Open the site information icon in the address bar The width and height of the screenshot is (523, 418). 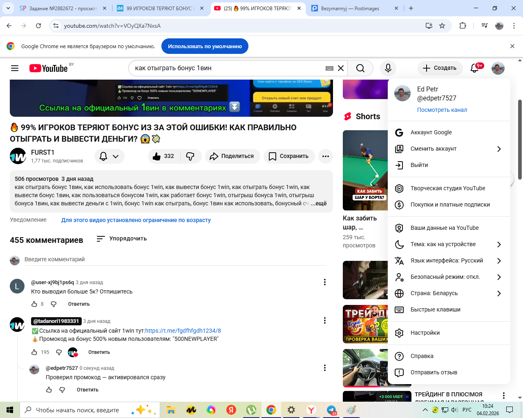(x=56, y=26)
